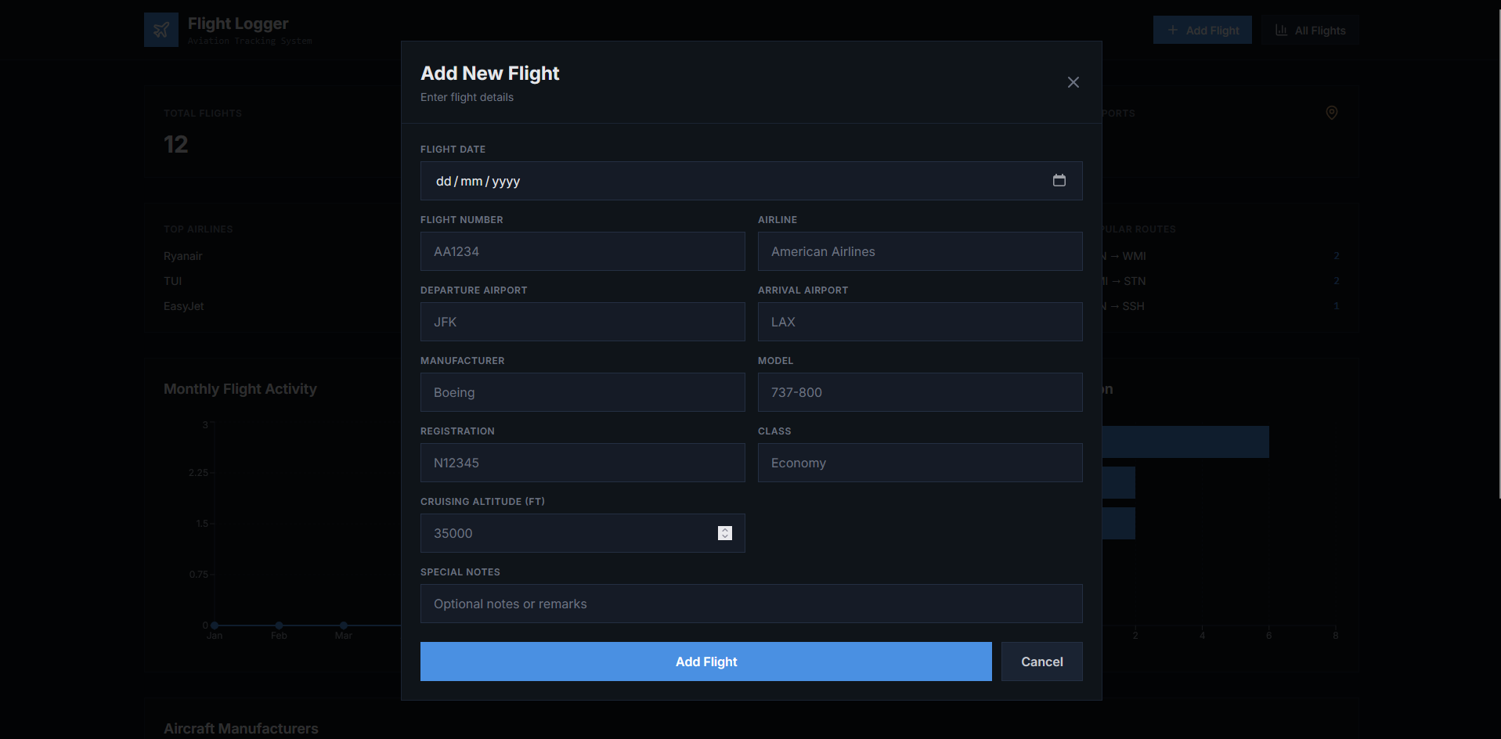
Task: Click the Feb data point on the activity chart
Action: point(279,625)
